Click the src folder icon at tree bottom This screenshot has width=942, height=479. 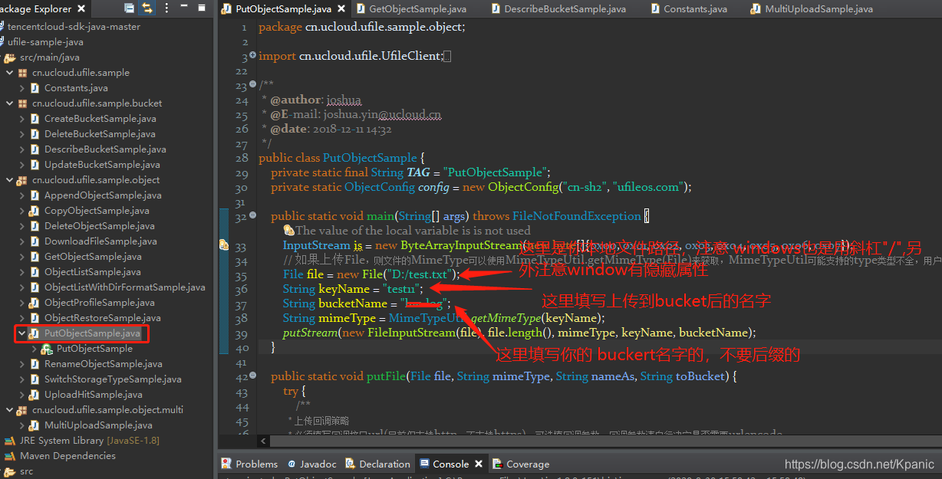click(x=10, y=471)
